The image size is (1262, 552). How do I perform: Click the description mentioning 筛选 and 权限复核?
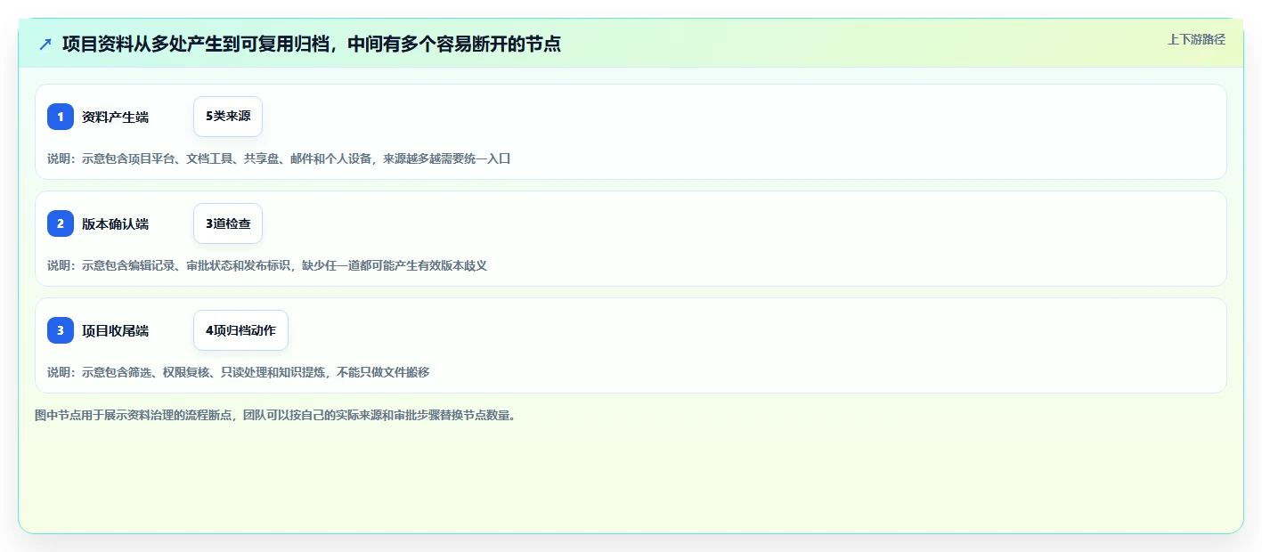(238, 372)
